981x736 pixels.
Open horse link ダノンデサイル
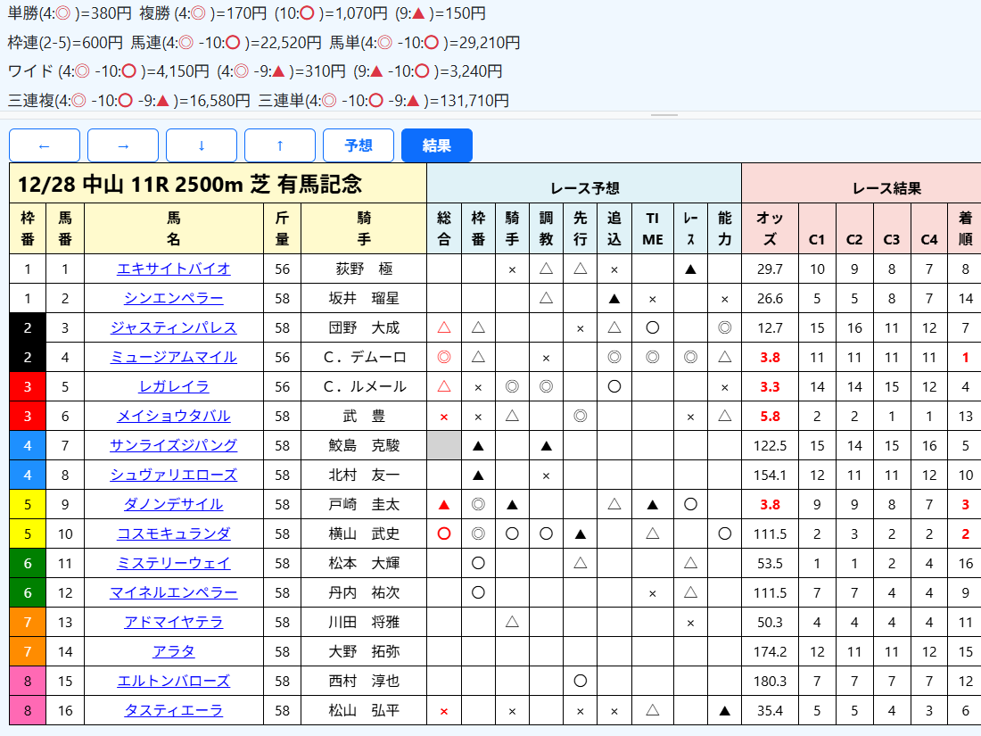pyautogui.click(x=174, y=504)
